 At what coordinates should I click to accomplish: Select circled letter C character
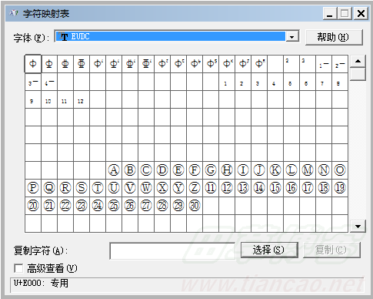coord(146,170)
